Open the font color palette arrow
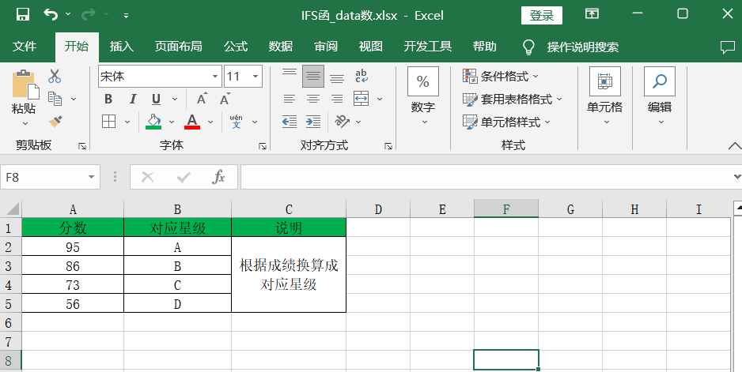 (210, 122)
